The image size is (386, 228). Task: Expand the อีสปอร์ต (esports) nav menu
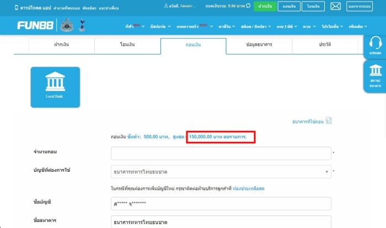tap(160, 26)
